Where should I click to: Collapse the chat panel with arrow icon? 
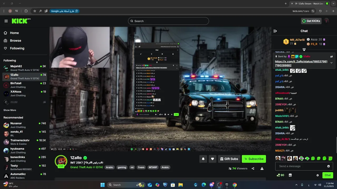point(275,31)
